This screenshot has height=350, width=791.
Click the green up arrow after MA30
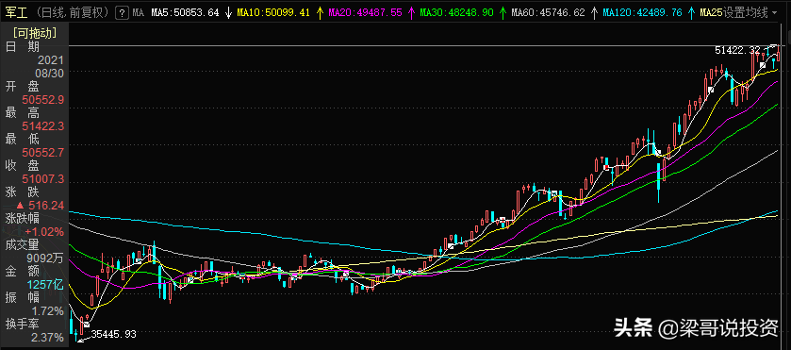503,12
